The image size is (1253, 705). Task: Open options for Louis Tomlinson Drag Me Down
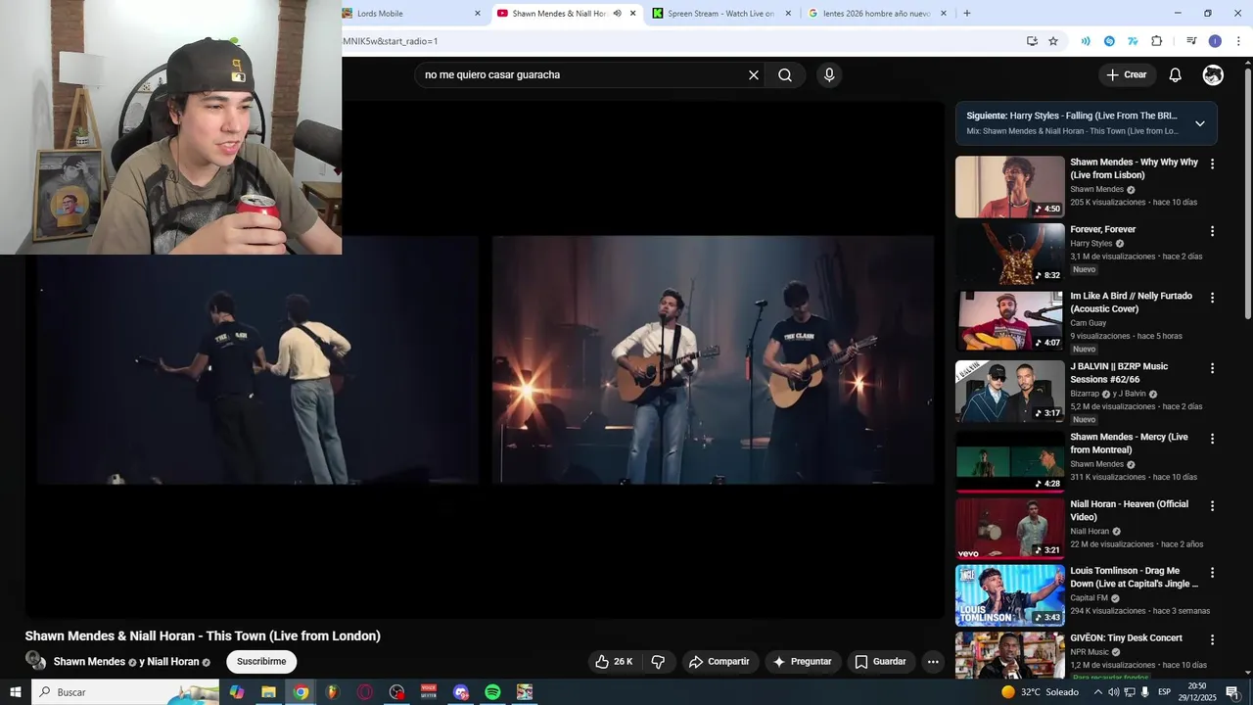click(x=1213, y=573)
